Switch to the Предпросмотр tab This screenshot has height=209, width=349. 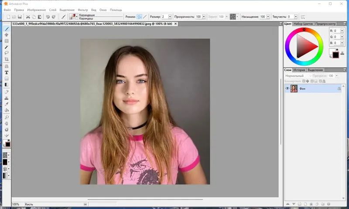325,24
